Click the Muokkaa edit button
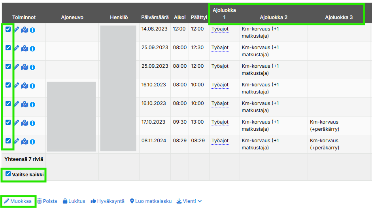The height and width of the screenshot is (210, 372). (18, 201)
